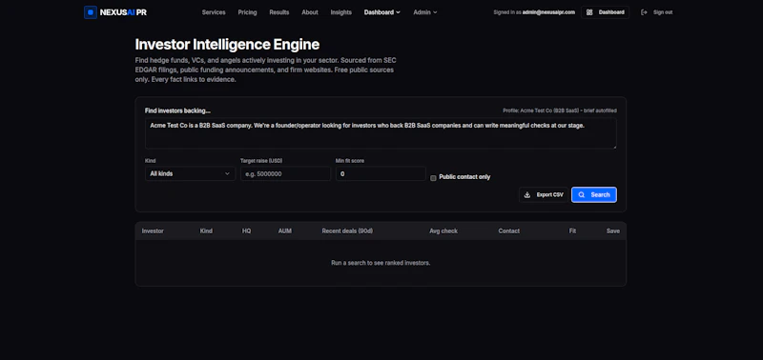Image resolution: width=763 pixels, height=360 pixels.
Task: Click the Kind column header in table
Action: point(206,231)
